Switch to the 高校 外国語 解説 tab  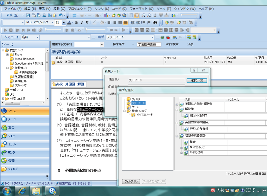point(70,84)
